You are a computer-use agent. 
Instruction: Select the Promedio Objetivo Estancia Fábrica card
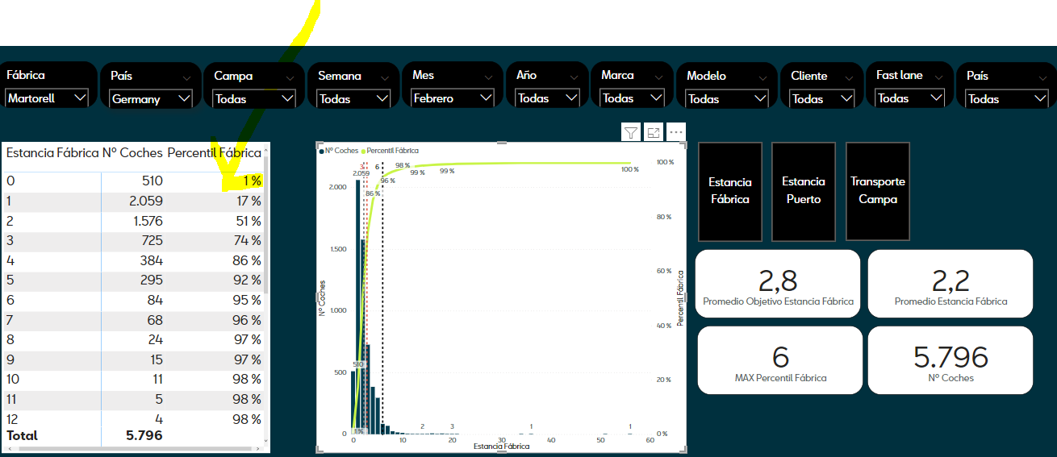click(x=779, y=284)
